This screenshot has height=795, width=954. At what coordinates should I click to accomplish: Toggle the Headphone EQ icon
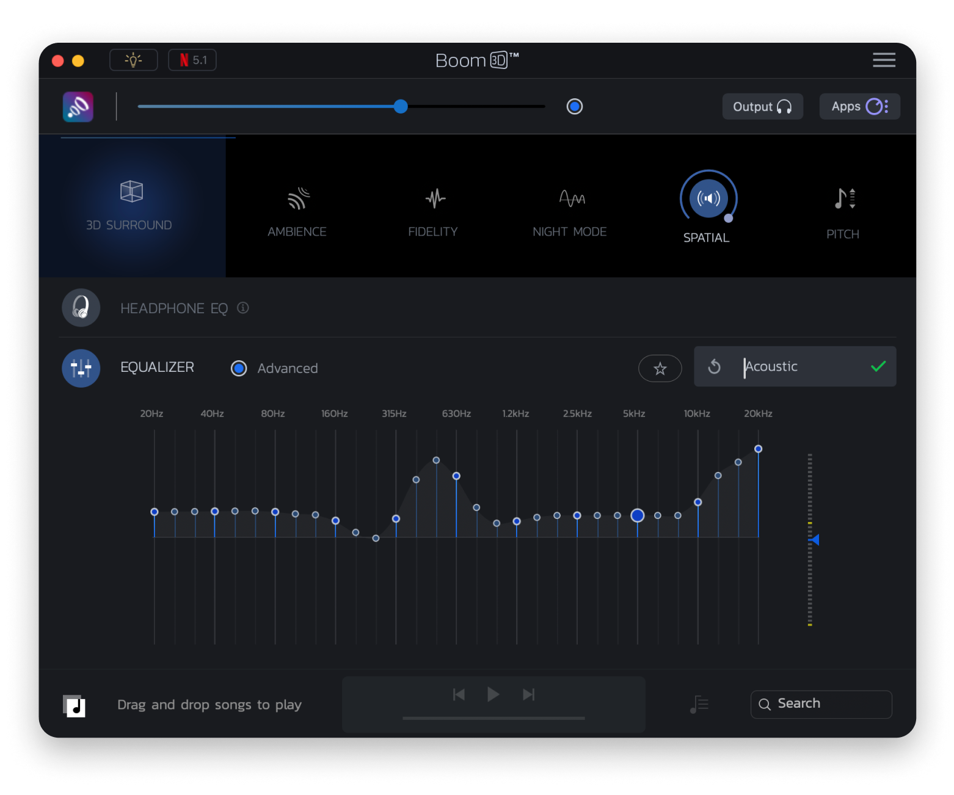[81, 308]
